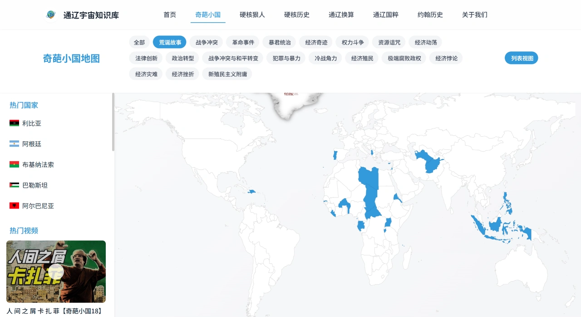Image resolution: width=581 pixels, height=317 pixels.
Task: Open 通辽换算 in top navigation
Action: (x=341, y=15)
